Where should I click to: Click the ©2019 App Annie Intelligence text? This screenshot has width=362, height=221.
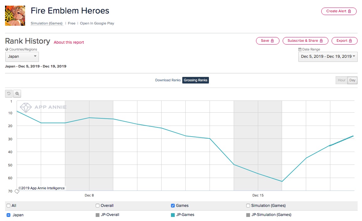click(x=41, y=188)
